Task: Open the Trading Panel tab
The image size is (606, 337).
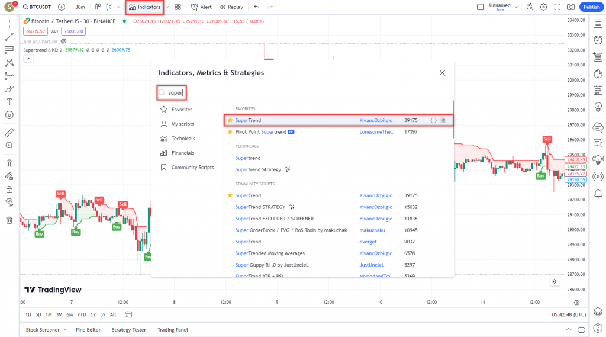Action: point(172,330)
